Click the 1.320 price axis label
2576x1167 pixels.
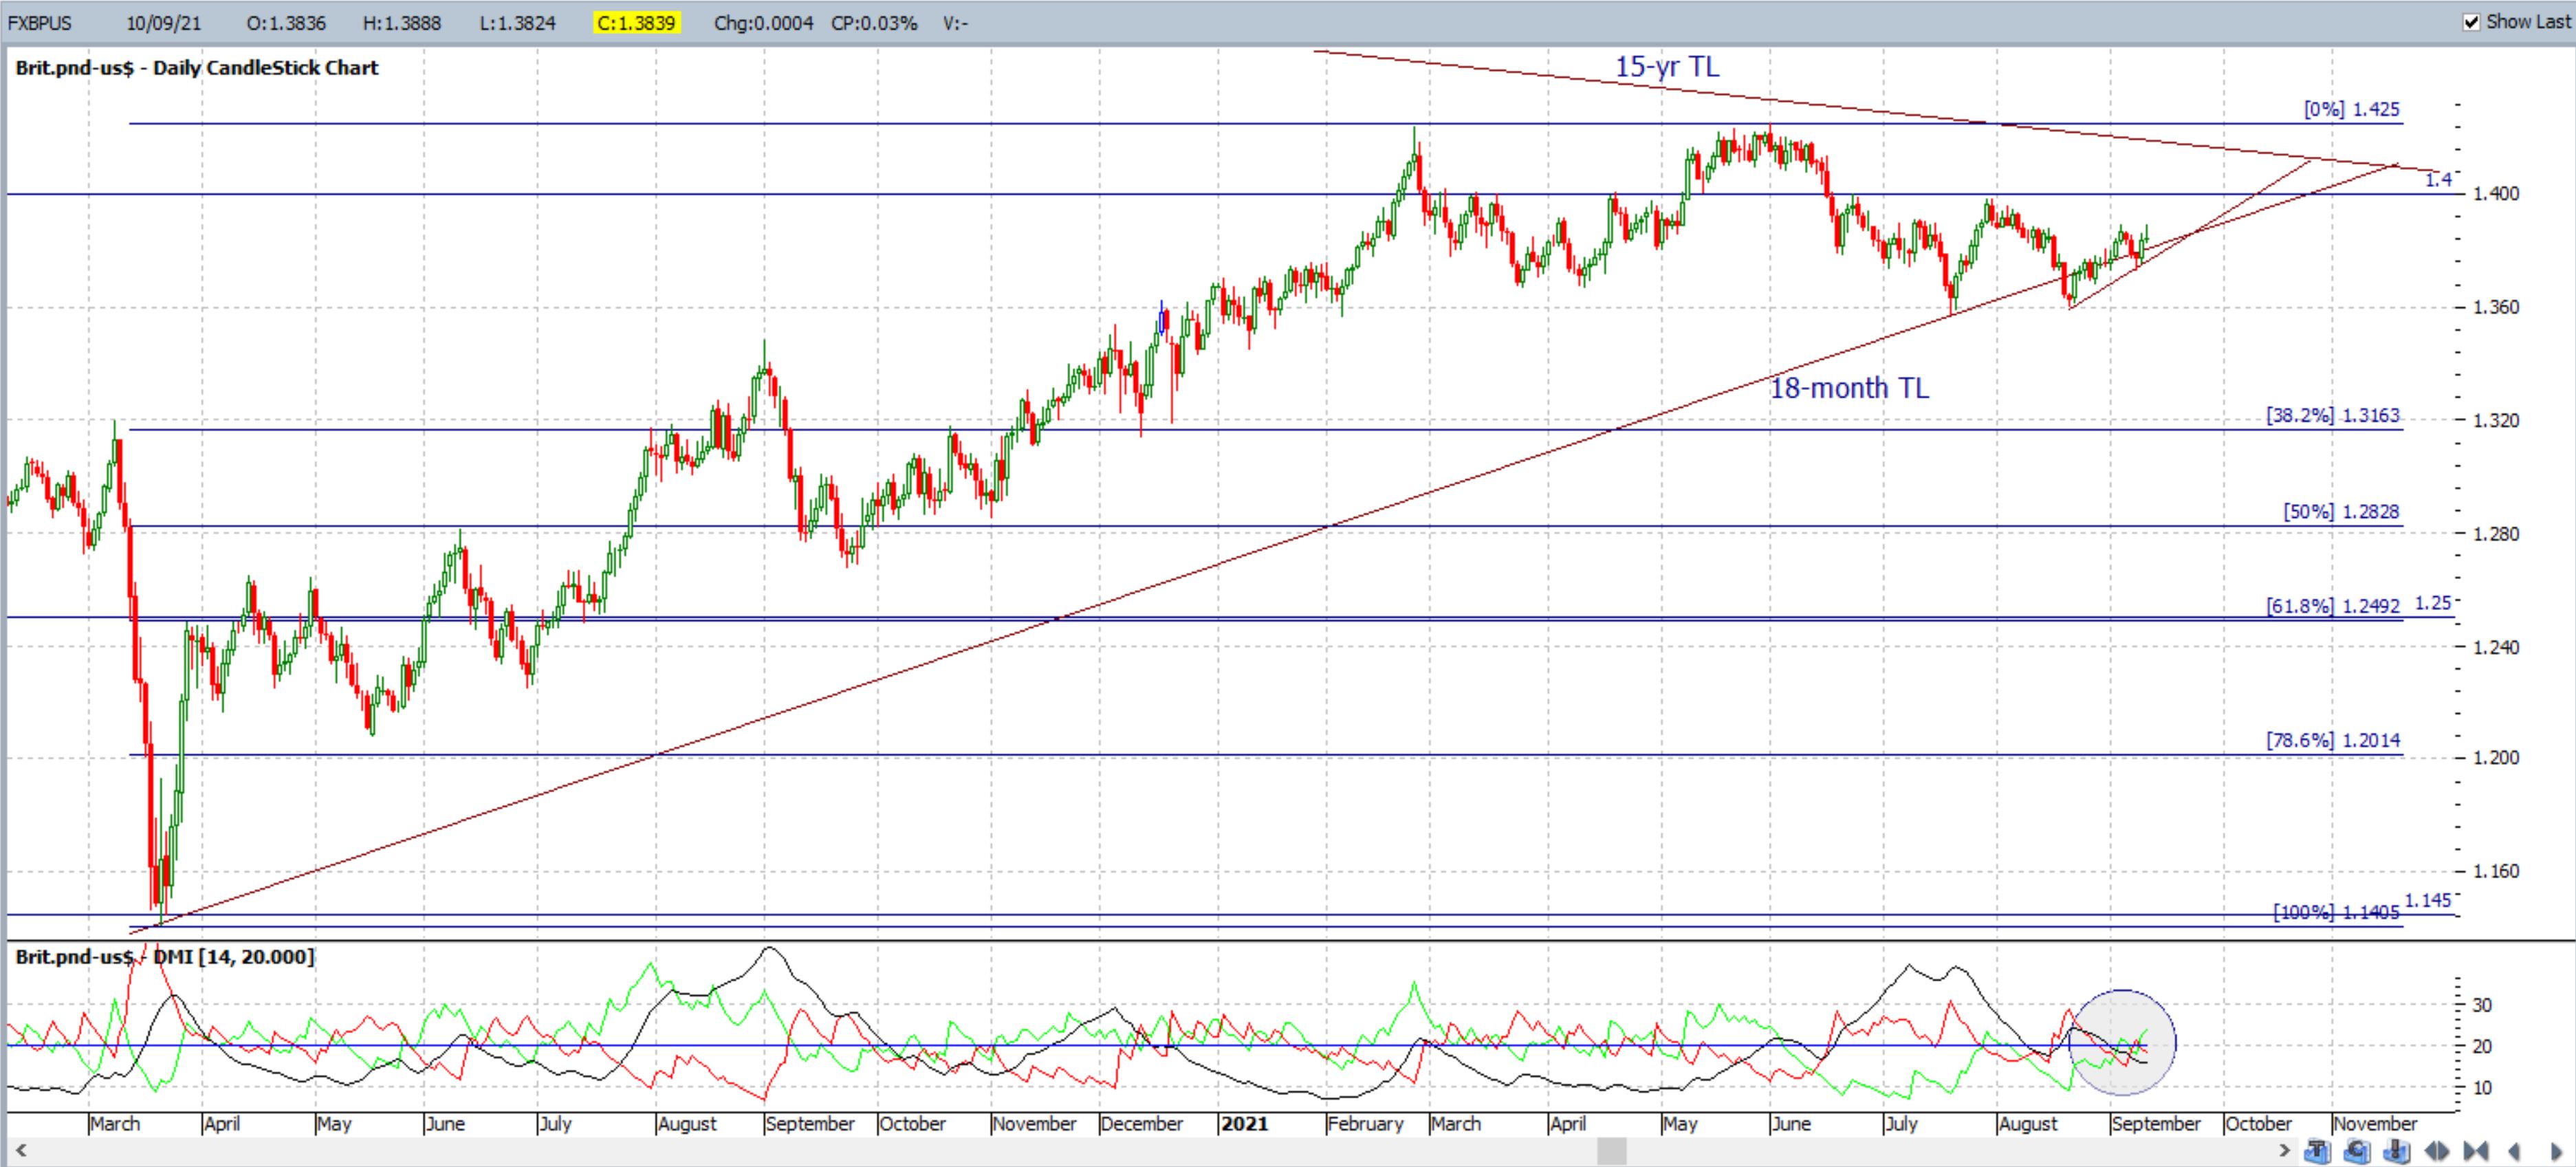(2496, 420)
